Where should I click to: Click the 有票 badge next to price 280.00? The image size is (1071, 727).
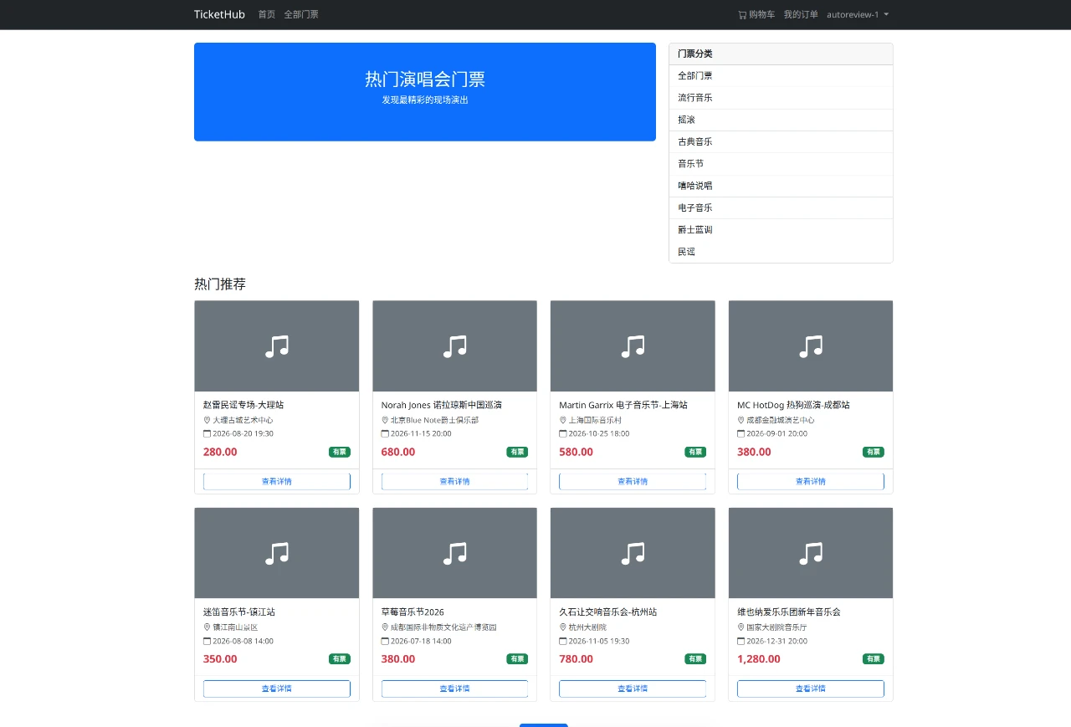pyautogui.click(x=340, y=452)
